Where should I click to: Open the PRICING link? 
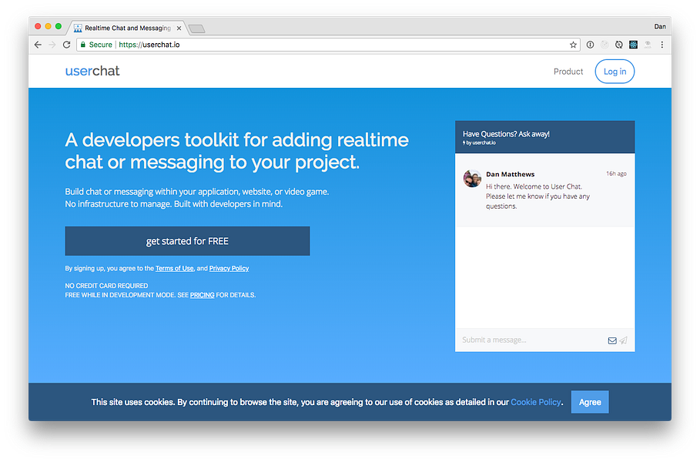pos(203,295)
